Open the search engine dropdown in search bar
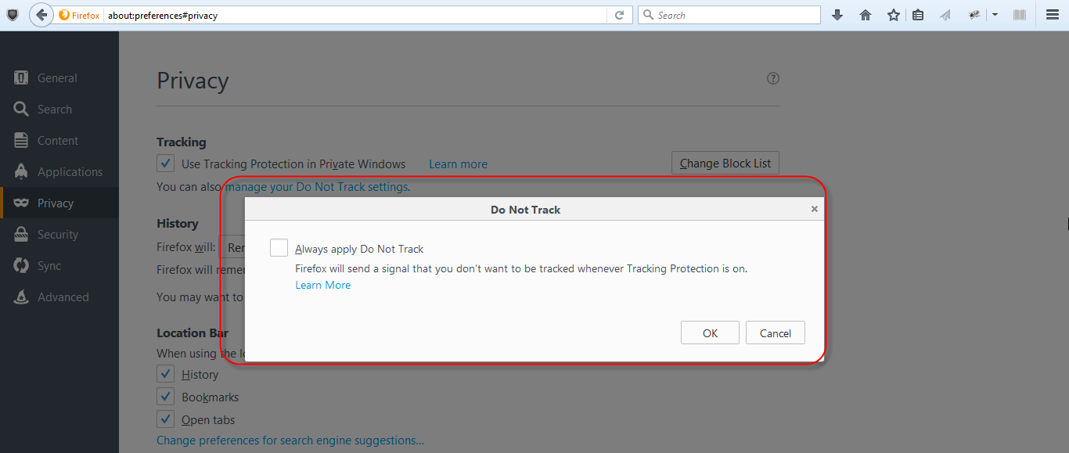This screenshot has width=1069, height=453. (x=647, y=14)
